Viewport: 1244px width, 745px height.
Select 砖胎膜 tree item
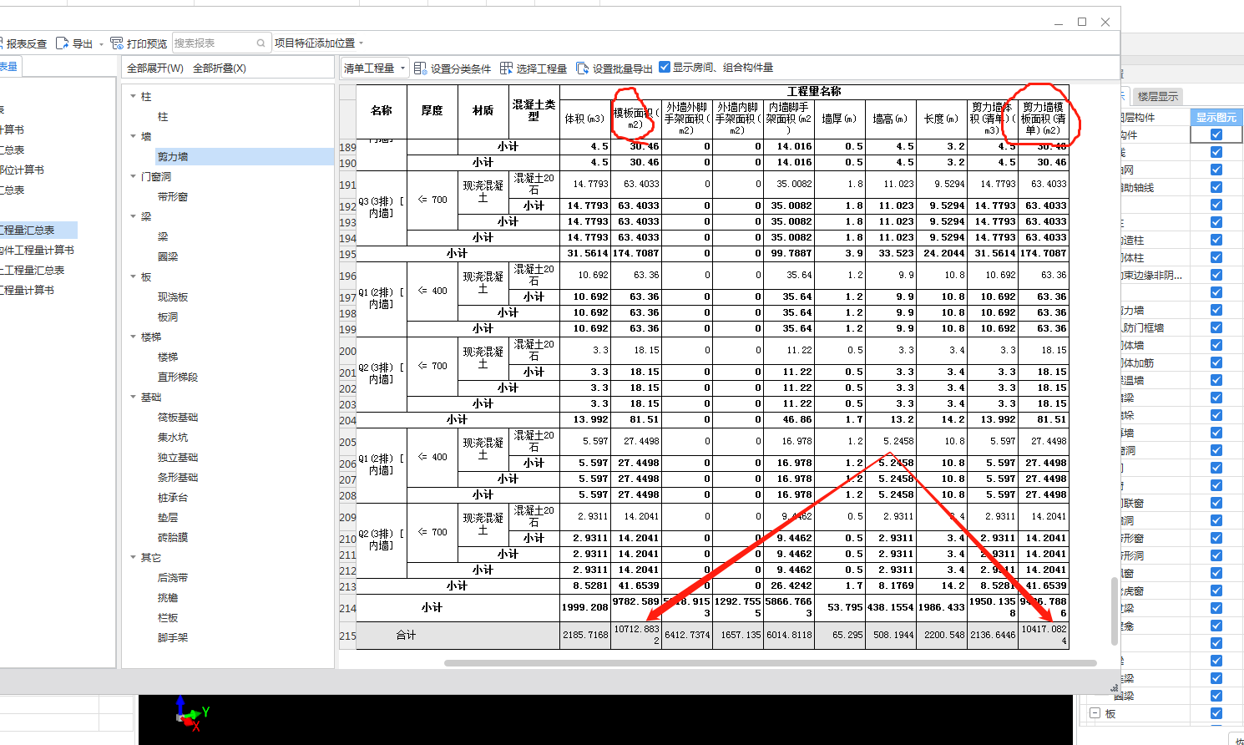pyautogui.click(x=173, y=537)
